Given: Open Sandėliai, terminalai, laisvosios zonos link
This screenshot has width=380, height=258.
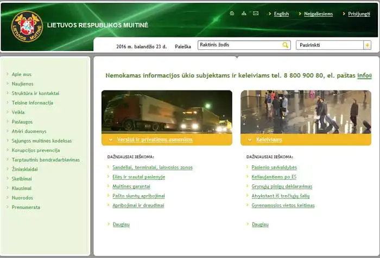Looking at the screenshot, I should click(x=153, y=167).
